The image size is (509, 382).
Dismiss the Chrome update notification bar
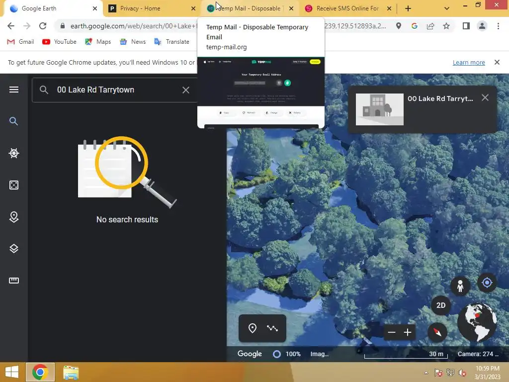click(x=497, y=62)
